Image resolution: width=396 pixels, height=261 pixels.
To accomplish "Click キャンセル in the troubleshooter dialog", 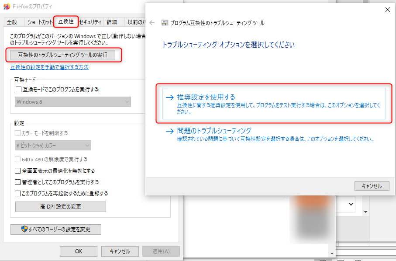I will click(x=371, y=186).
